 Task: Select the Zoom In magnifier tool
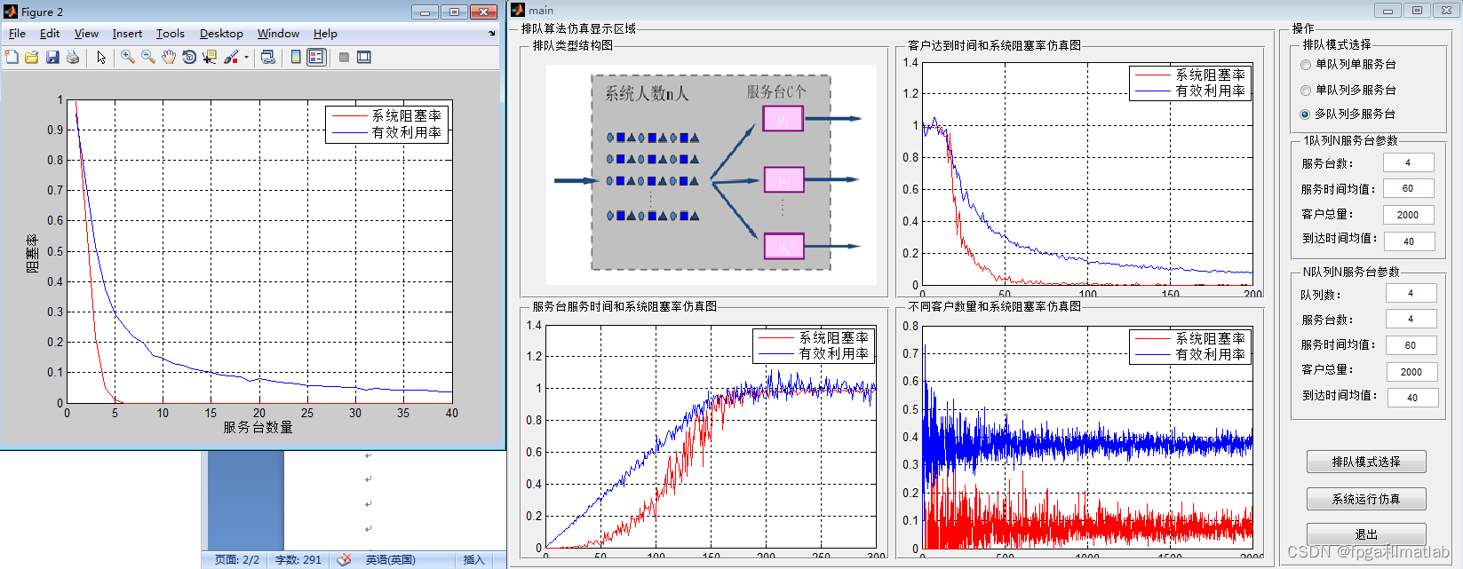click(x=128, y=57)
